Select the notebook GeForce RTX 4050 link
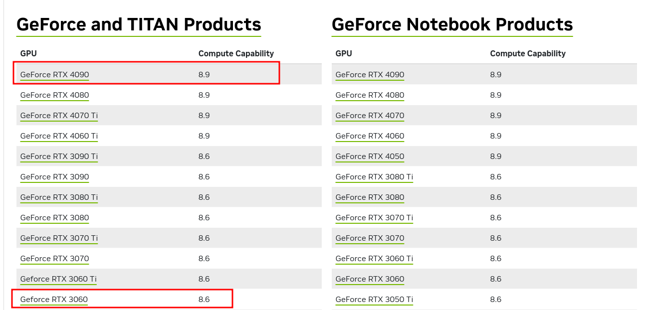 click(370, 156)
